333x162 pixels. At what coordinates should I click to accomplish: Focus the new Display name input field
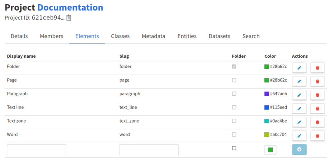(37, 150)
